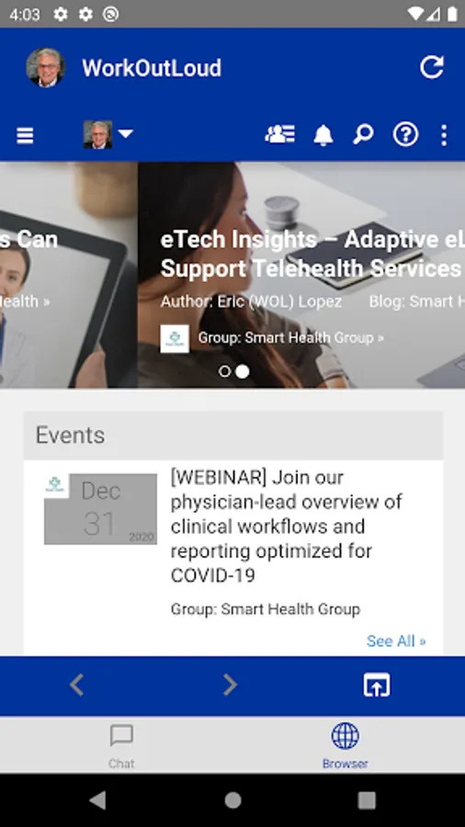The image size is (465, 827).
Task: Switch to the Browser tab
Action: [346, 746]
